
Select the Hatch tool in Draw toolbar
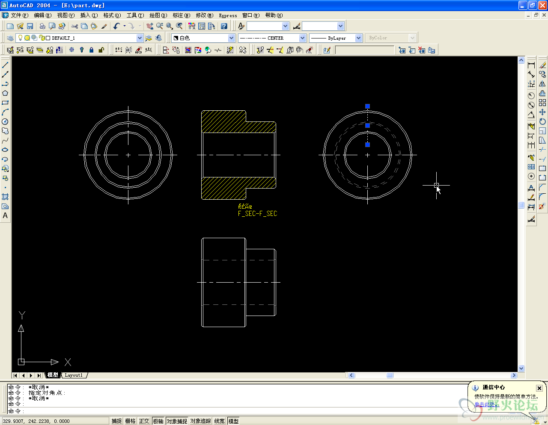[x=5, y=197]
